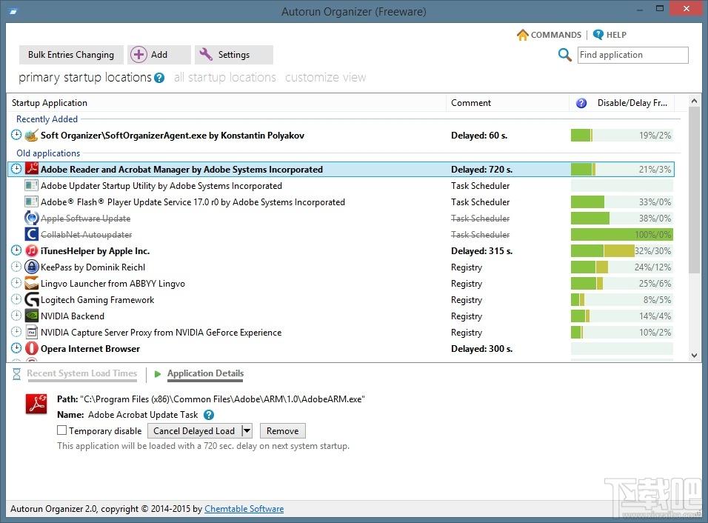The image size is (708, 523).
Task: Click the iTunesHelper music icon
Action: [31, 250]
